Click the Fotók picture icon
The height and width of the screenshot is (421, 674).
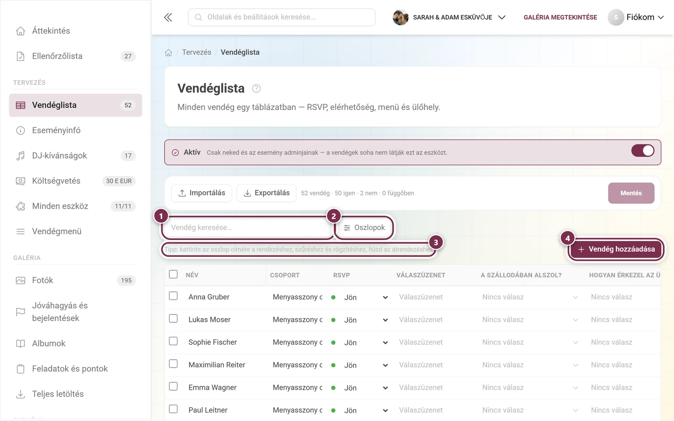pyautogui.click(x=21, y=281)
